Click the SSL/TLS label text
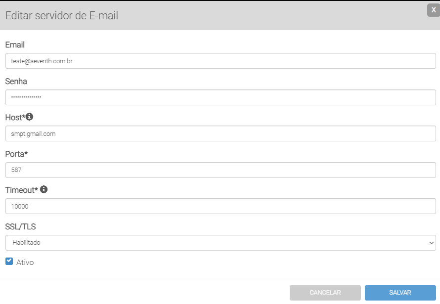This screenshot has width=440, height=304. click(x=20, y=227)
